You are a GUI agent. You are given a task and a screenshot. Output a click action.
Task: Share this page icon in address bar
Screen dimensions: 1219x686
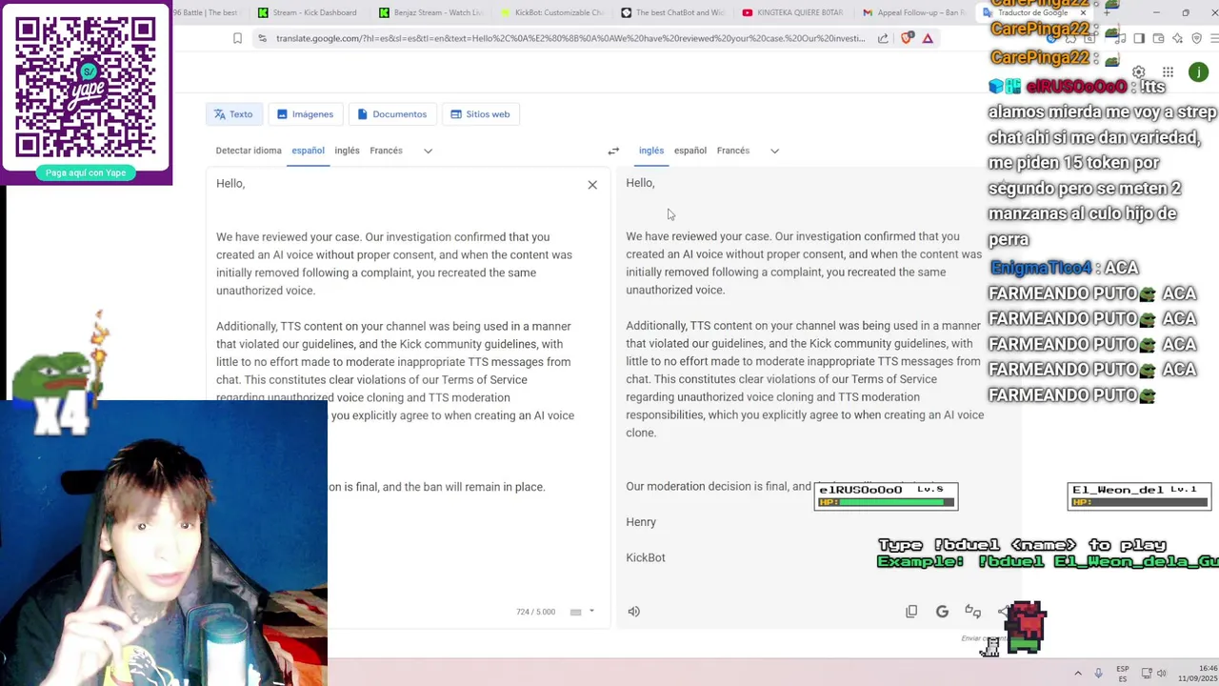pos(883,38)
